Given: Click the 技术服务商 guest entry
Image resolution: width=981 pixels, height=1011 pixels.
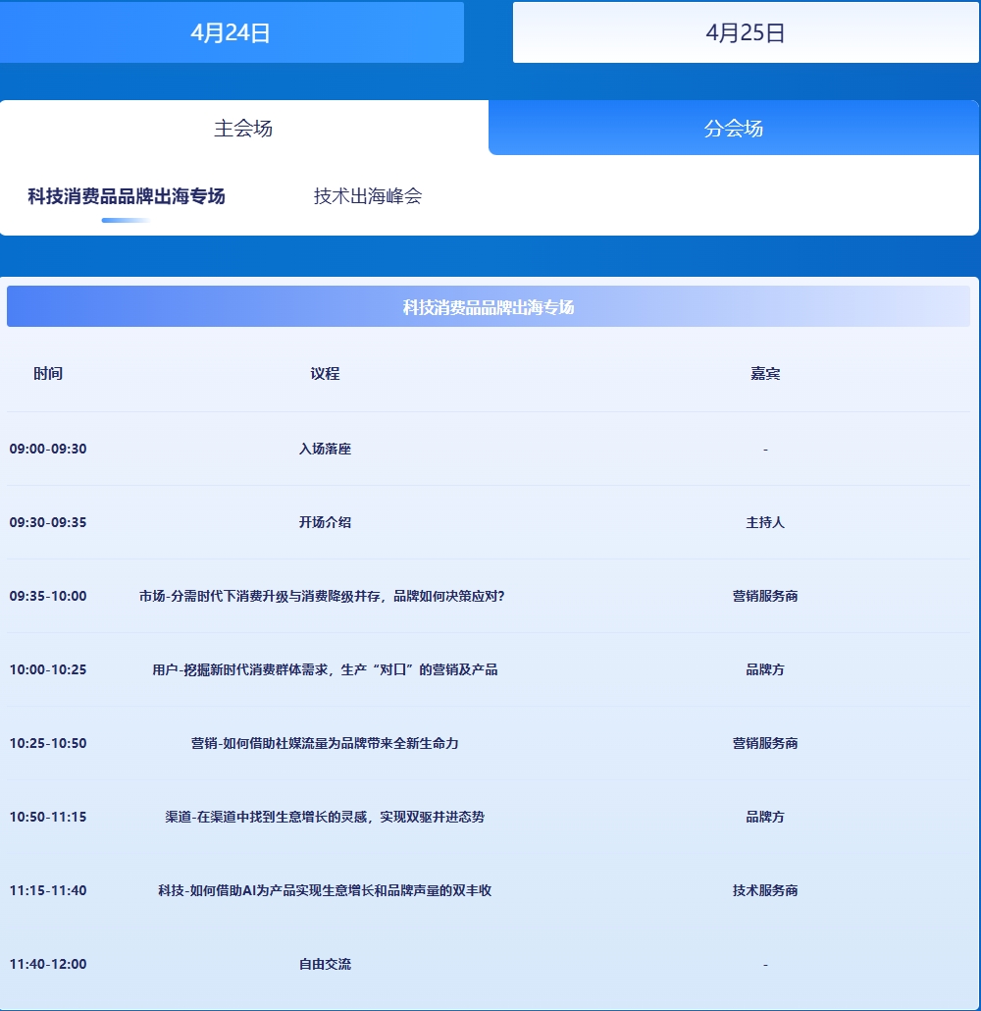Looking at the screenshot, I should [765, 891].
